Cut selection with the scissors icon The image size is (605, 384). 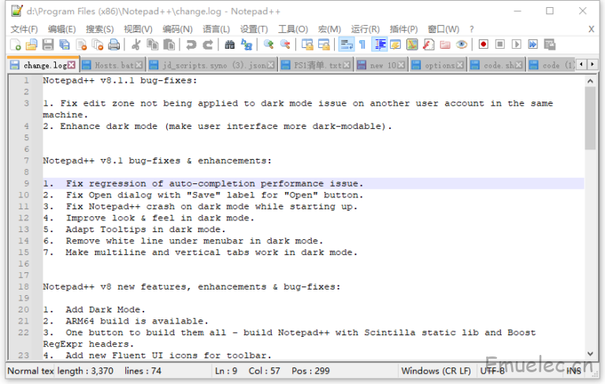[135, 45]
